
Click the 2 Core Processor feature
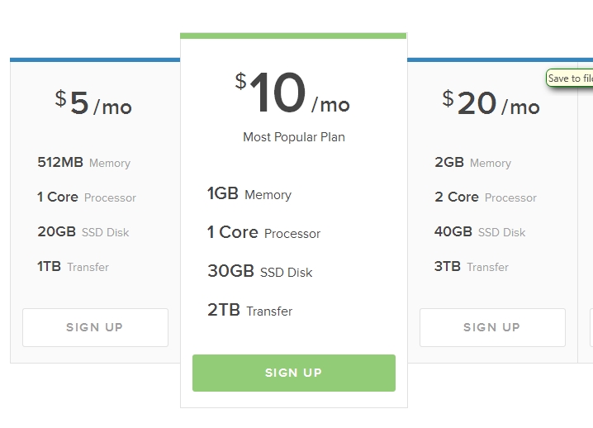coord(486,197)
